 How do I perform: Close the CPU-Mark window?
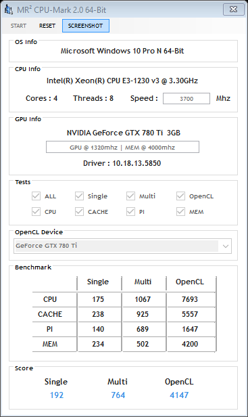point(233,9)
